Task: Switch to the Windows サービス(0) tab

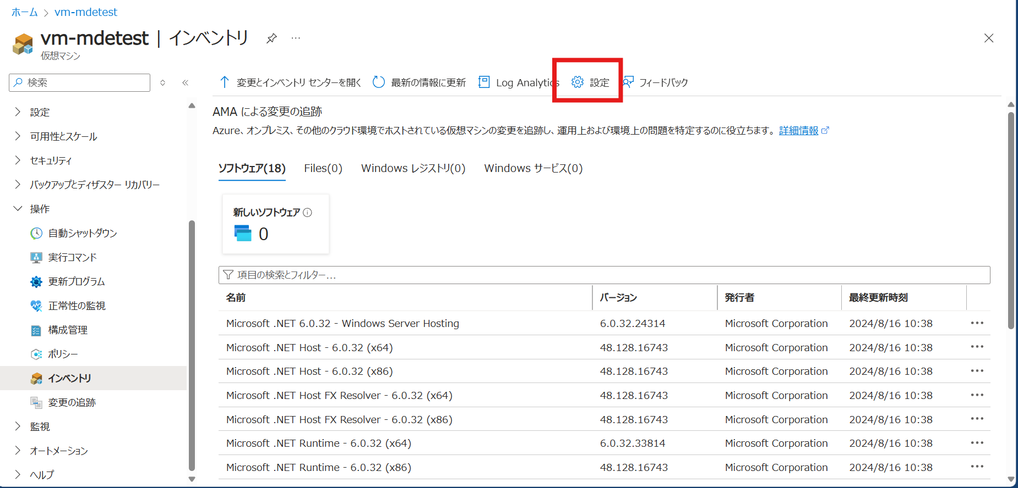Action: click(x=533, y=168)
